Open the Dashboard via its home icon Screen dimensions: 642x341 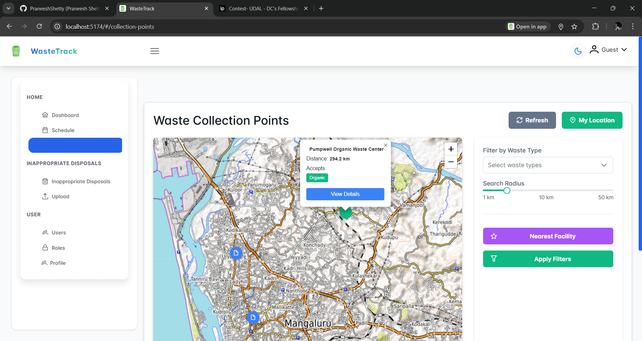[45, 115]
